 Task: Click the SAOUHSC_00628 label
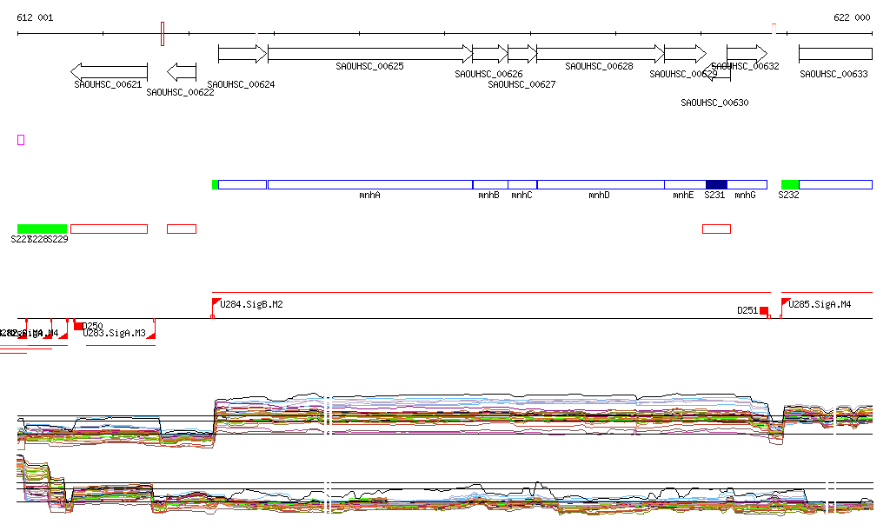[x=599, y=66]
